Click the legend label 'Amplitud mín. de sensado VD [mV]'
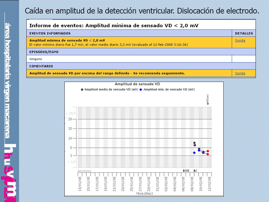The image size is (269, 202). (169, 89)
